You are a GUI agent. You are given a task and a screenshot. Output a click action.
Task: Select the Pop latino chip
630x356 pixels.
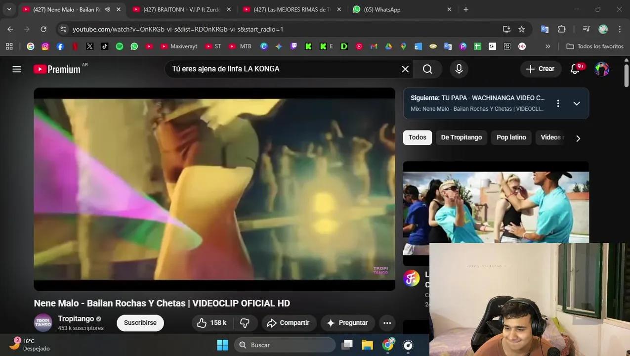click(x=511, y=137)
